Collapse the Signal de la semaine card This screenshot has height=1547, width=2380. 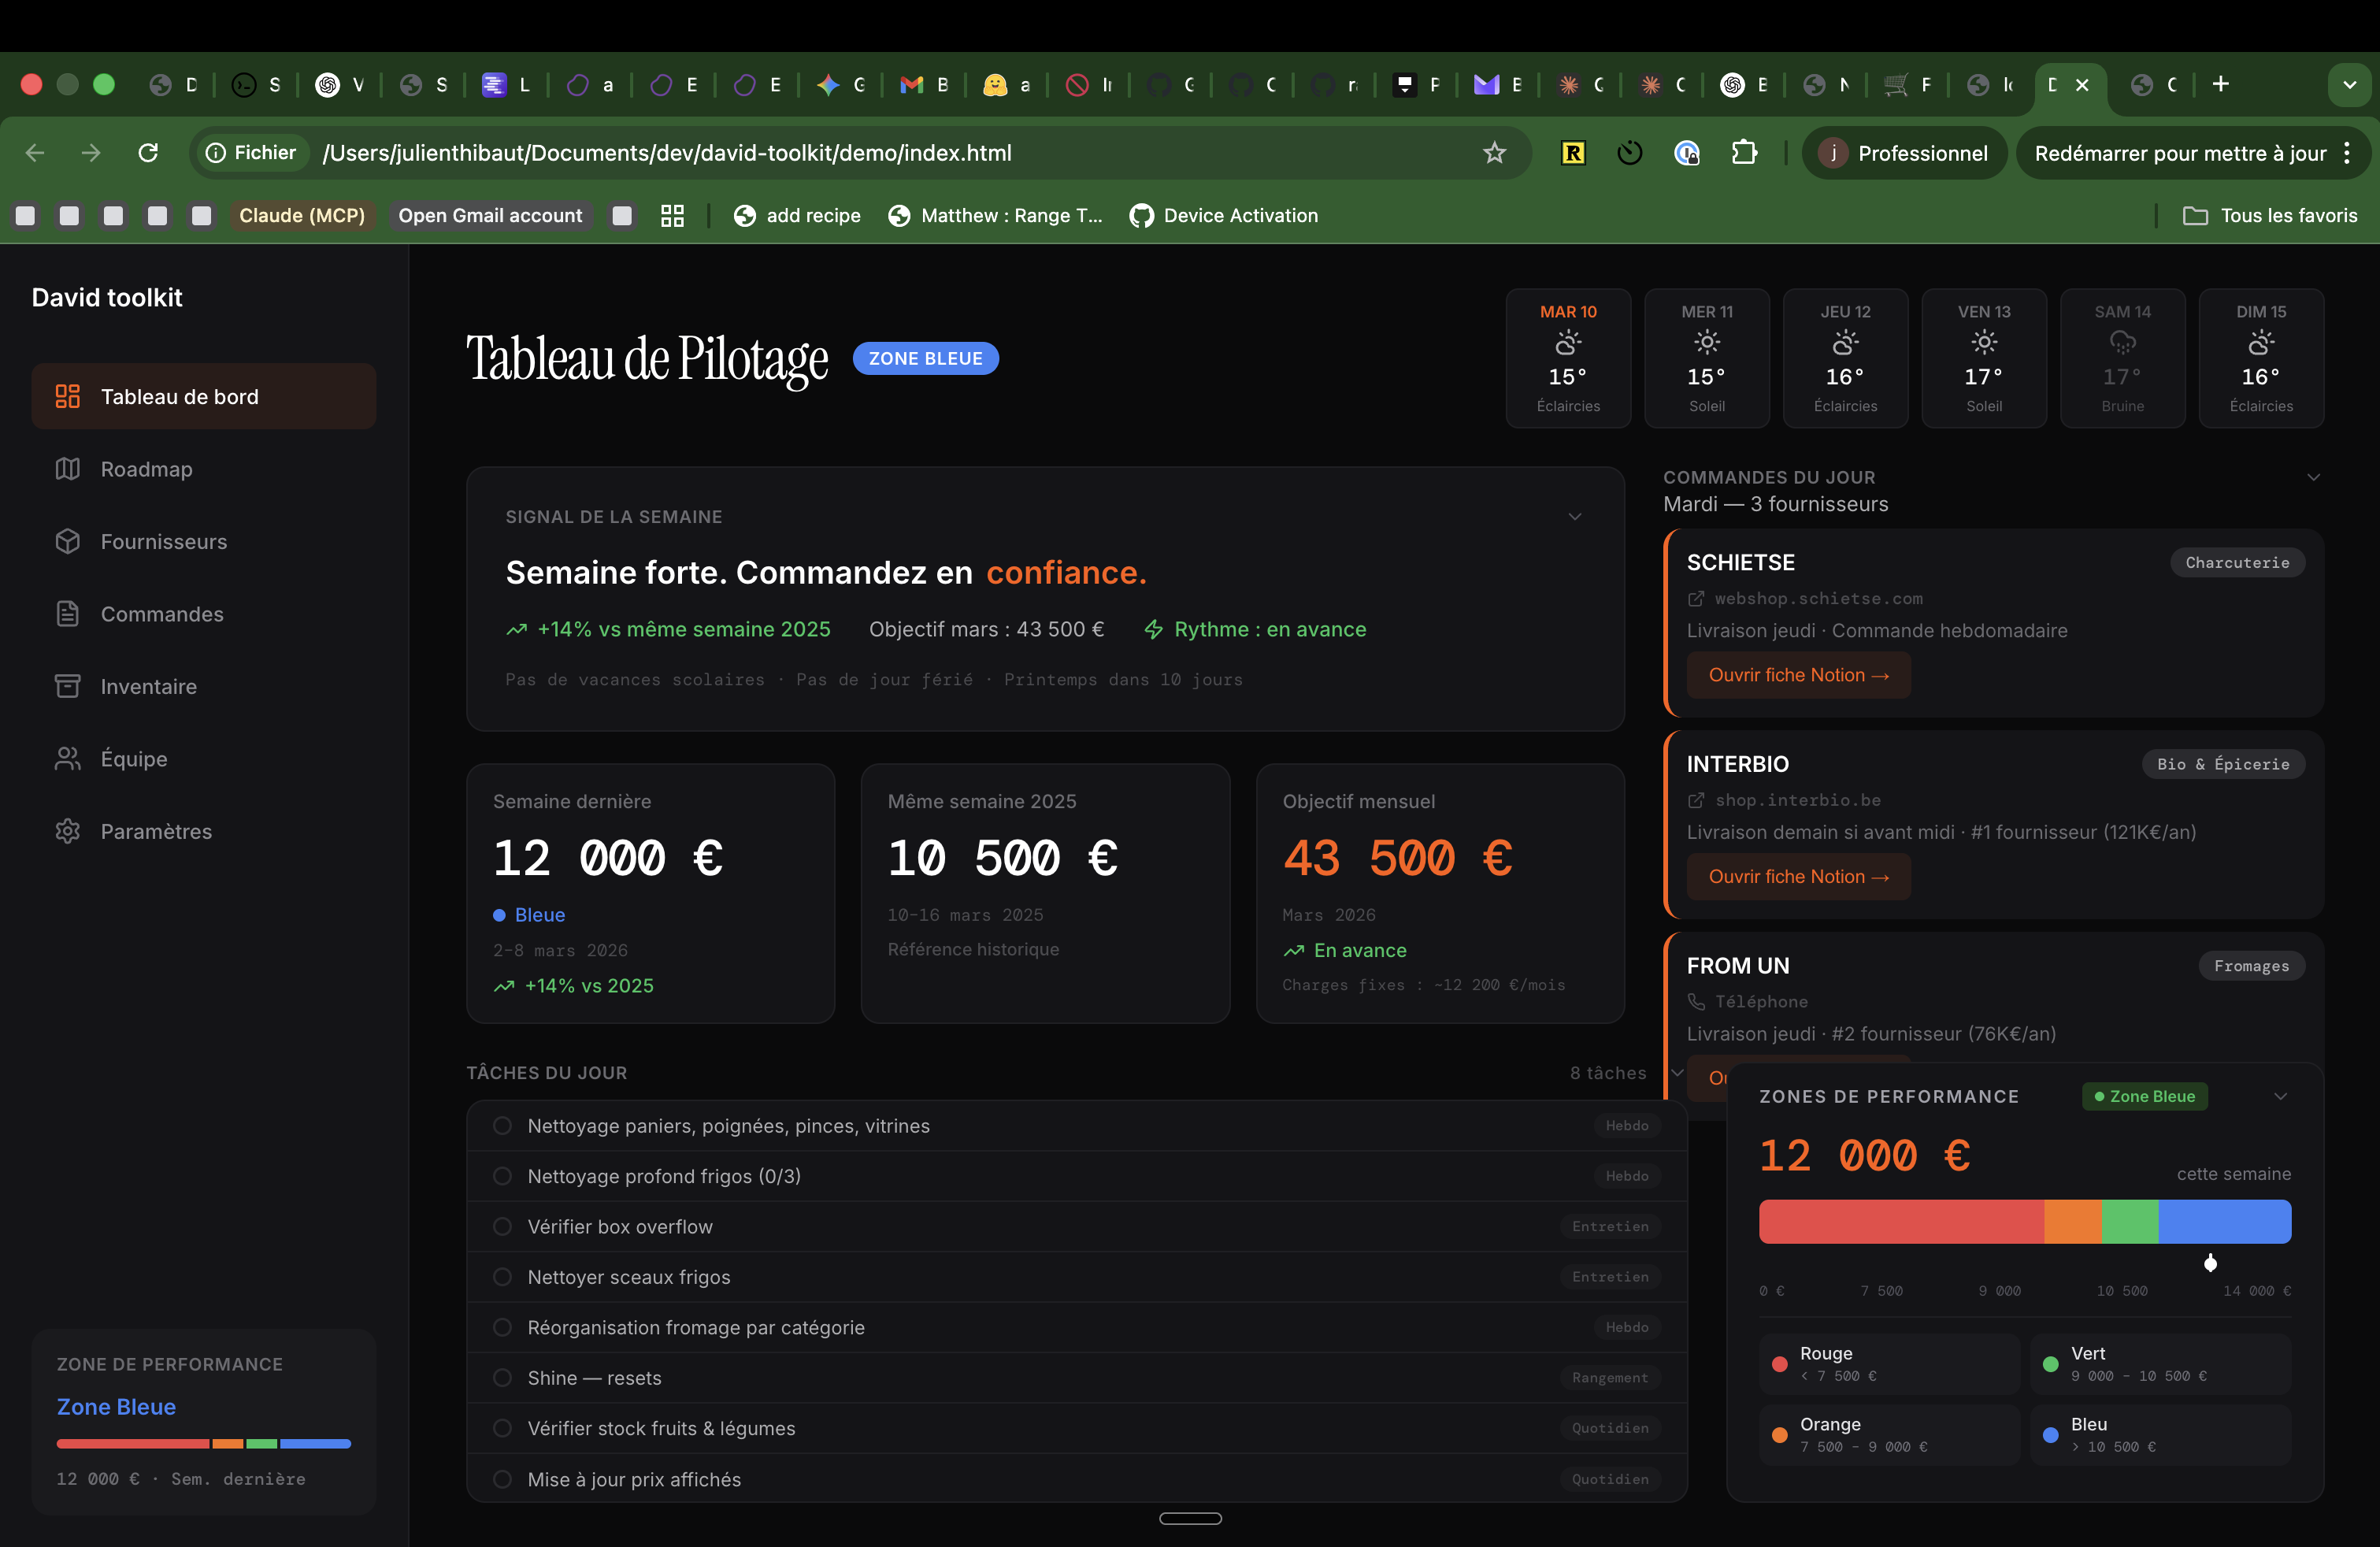tap(1574, 517)
